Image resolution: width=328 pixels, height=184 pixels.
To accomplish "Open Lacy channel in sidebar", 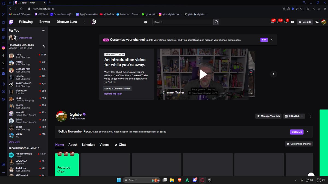I will [x=27, y=56].
